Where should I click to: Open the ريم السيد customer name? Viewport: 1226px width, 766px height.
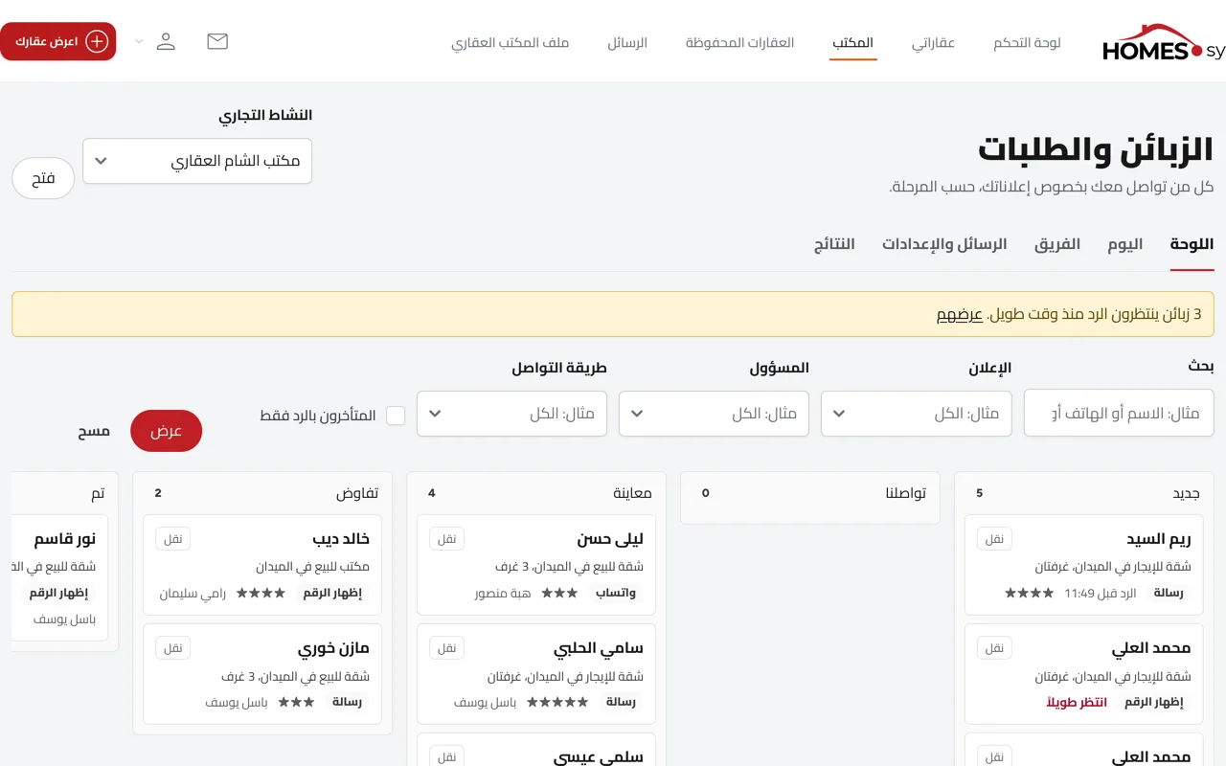(1159, 539)
